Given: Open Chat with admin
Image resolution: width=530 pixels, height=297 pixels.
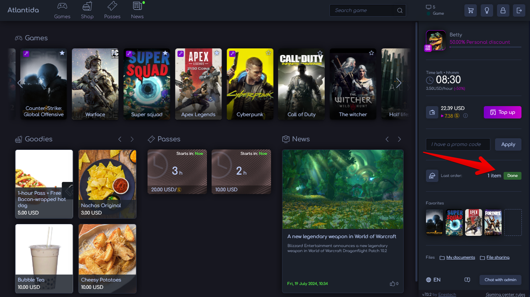Looking at the screenshot, I should click(500, 280).
